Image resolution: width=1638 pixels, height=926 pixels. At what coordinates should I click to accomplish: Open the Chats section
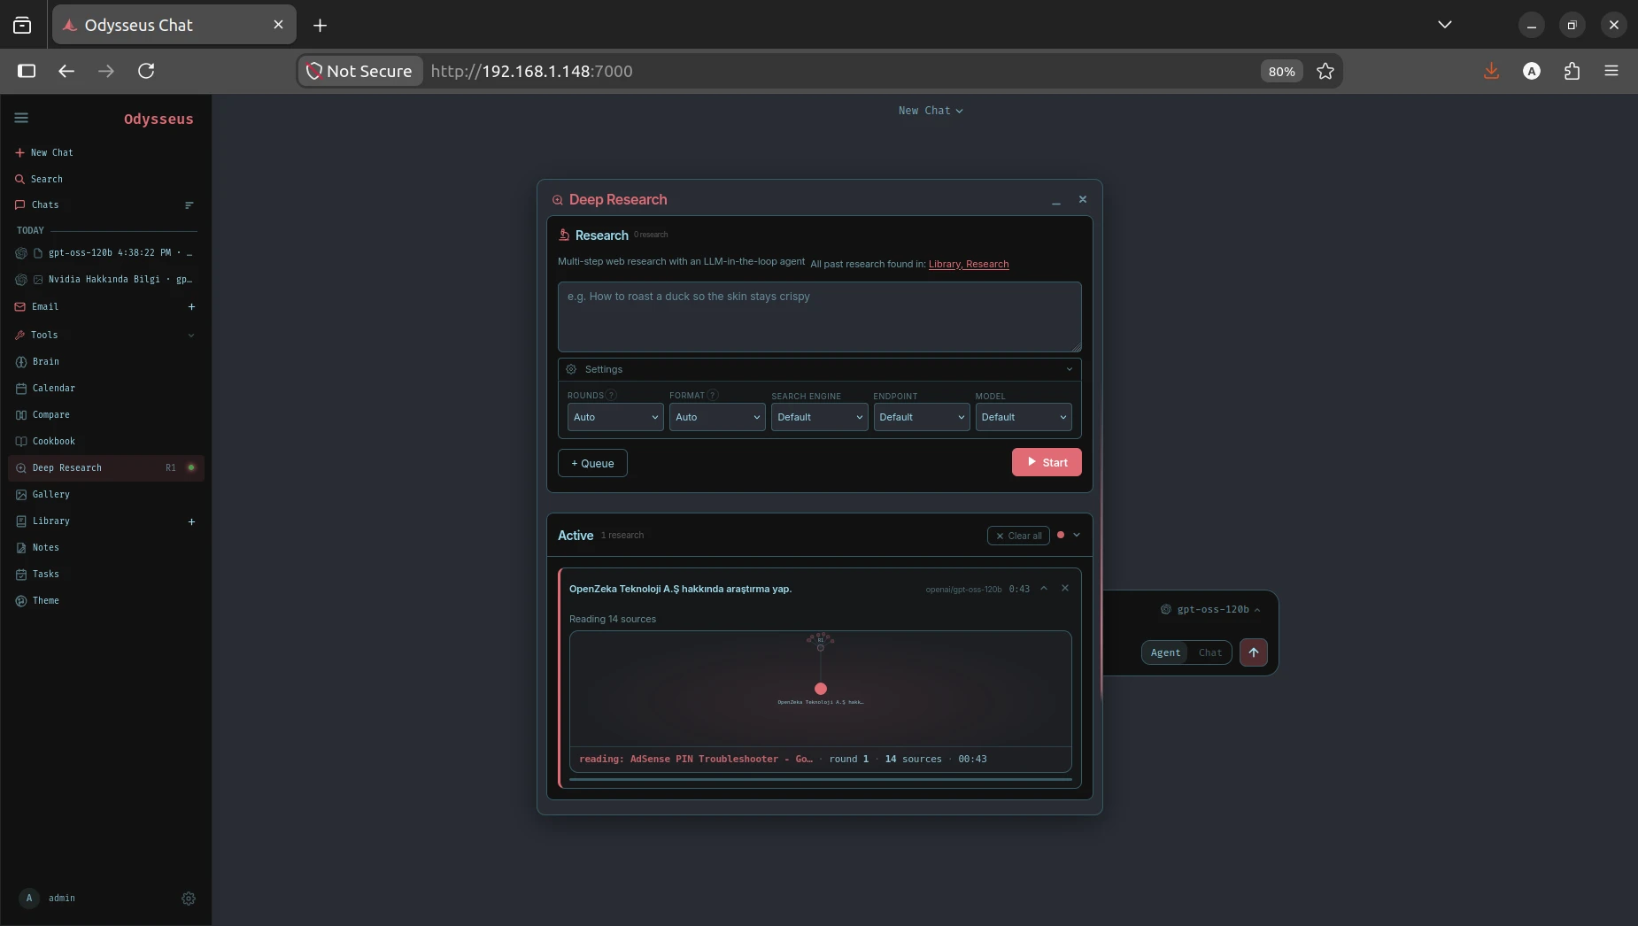37,204
